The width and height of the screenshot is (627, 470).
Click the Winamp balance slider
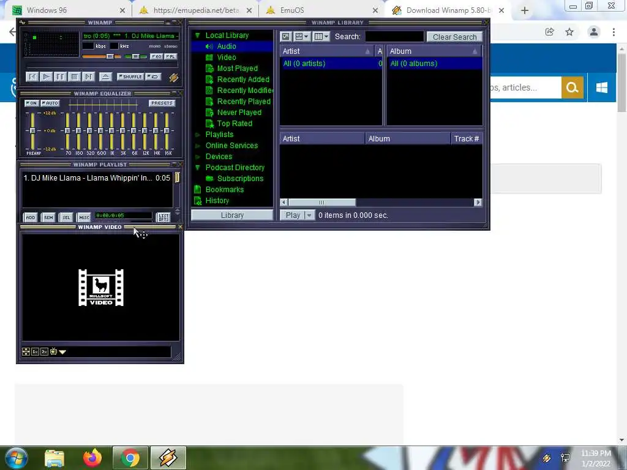[136, 57]
